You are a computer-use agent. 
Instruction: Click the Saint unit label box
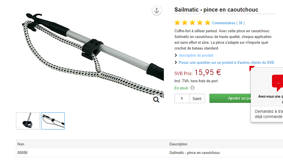click(197, 98)
